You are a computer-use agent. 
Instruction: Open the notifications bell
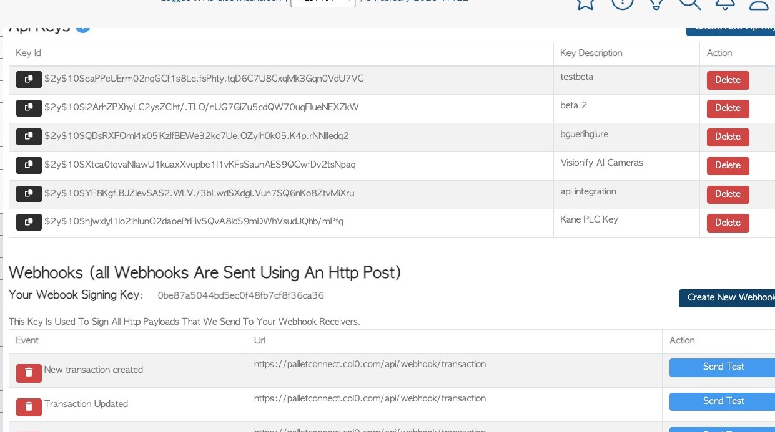724,4
